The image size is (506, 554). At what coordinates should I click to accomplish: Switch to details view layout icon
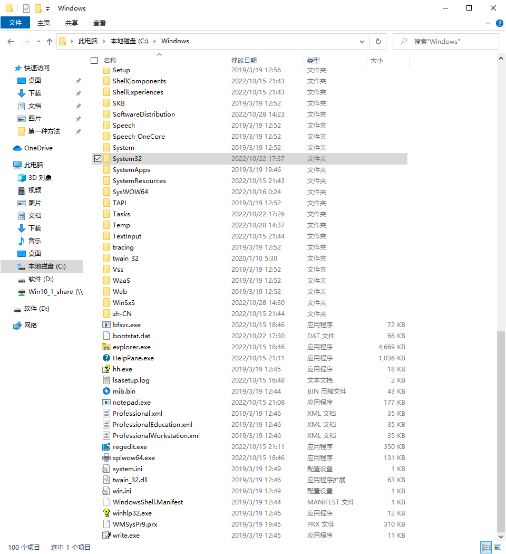point(486,547)
